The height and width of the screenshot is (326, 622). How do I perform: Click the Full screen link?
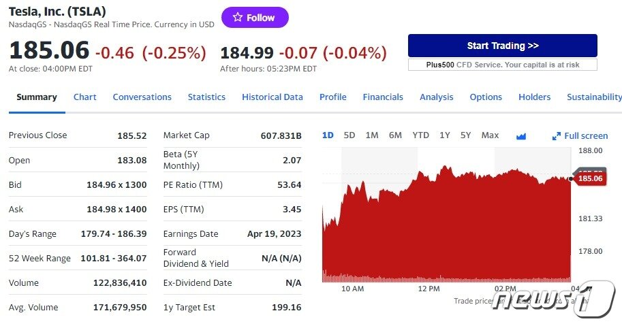point(586,136)
